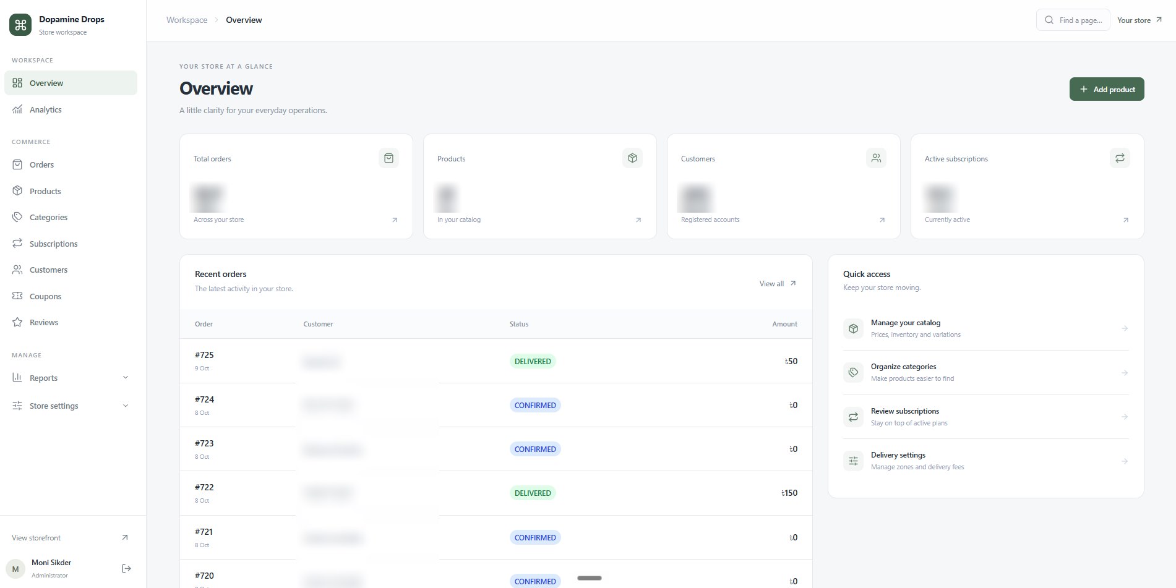Screen dimensions: 1176x588
Task: Open Manage your catalog quick access
Action: [x=985, y=328]
